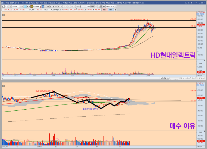Screen dimensions: 207x149
Task: Click the current price 376,250
Action: tap(7, 9)
